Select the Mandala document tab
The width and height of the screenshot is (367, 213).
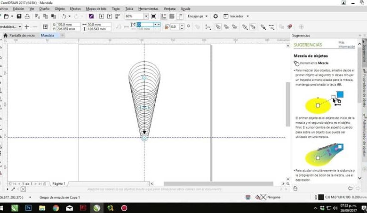[48, 35]
